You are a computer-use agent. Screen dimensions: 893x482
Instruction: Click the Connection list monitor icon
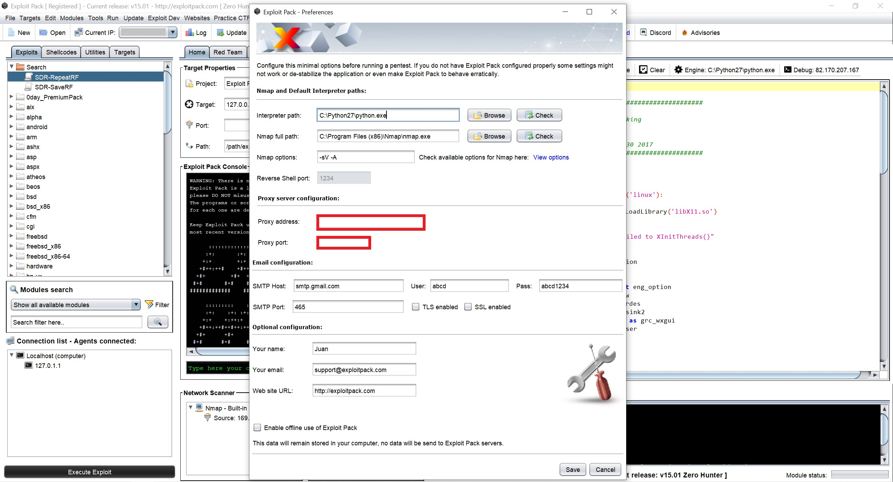10,341
